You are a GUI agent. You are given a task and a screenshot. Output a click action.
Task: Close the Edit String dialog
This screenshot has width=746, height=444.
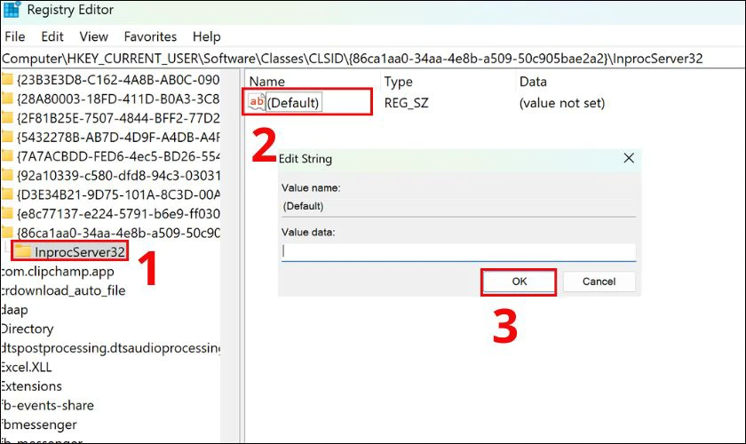pos(629,158)
